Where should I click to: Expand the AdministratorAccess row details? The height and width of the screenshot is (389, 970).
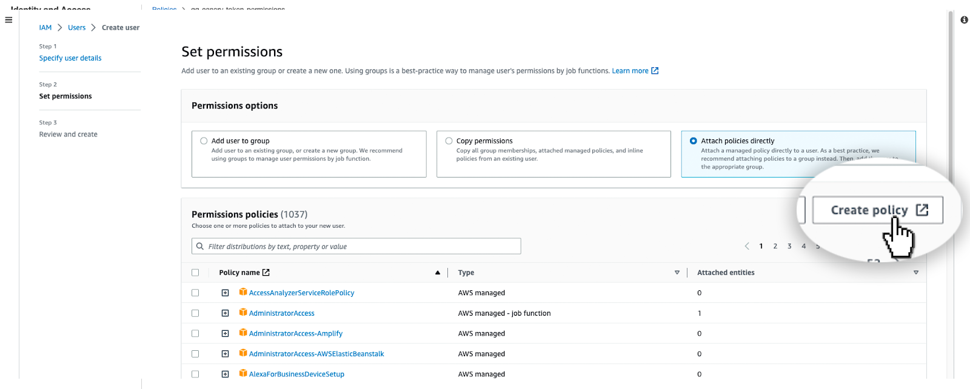[225, 313]
